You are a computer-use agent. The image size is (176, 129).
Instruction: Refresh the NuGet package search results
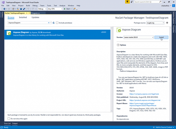coord(54,23)
